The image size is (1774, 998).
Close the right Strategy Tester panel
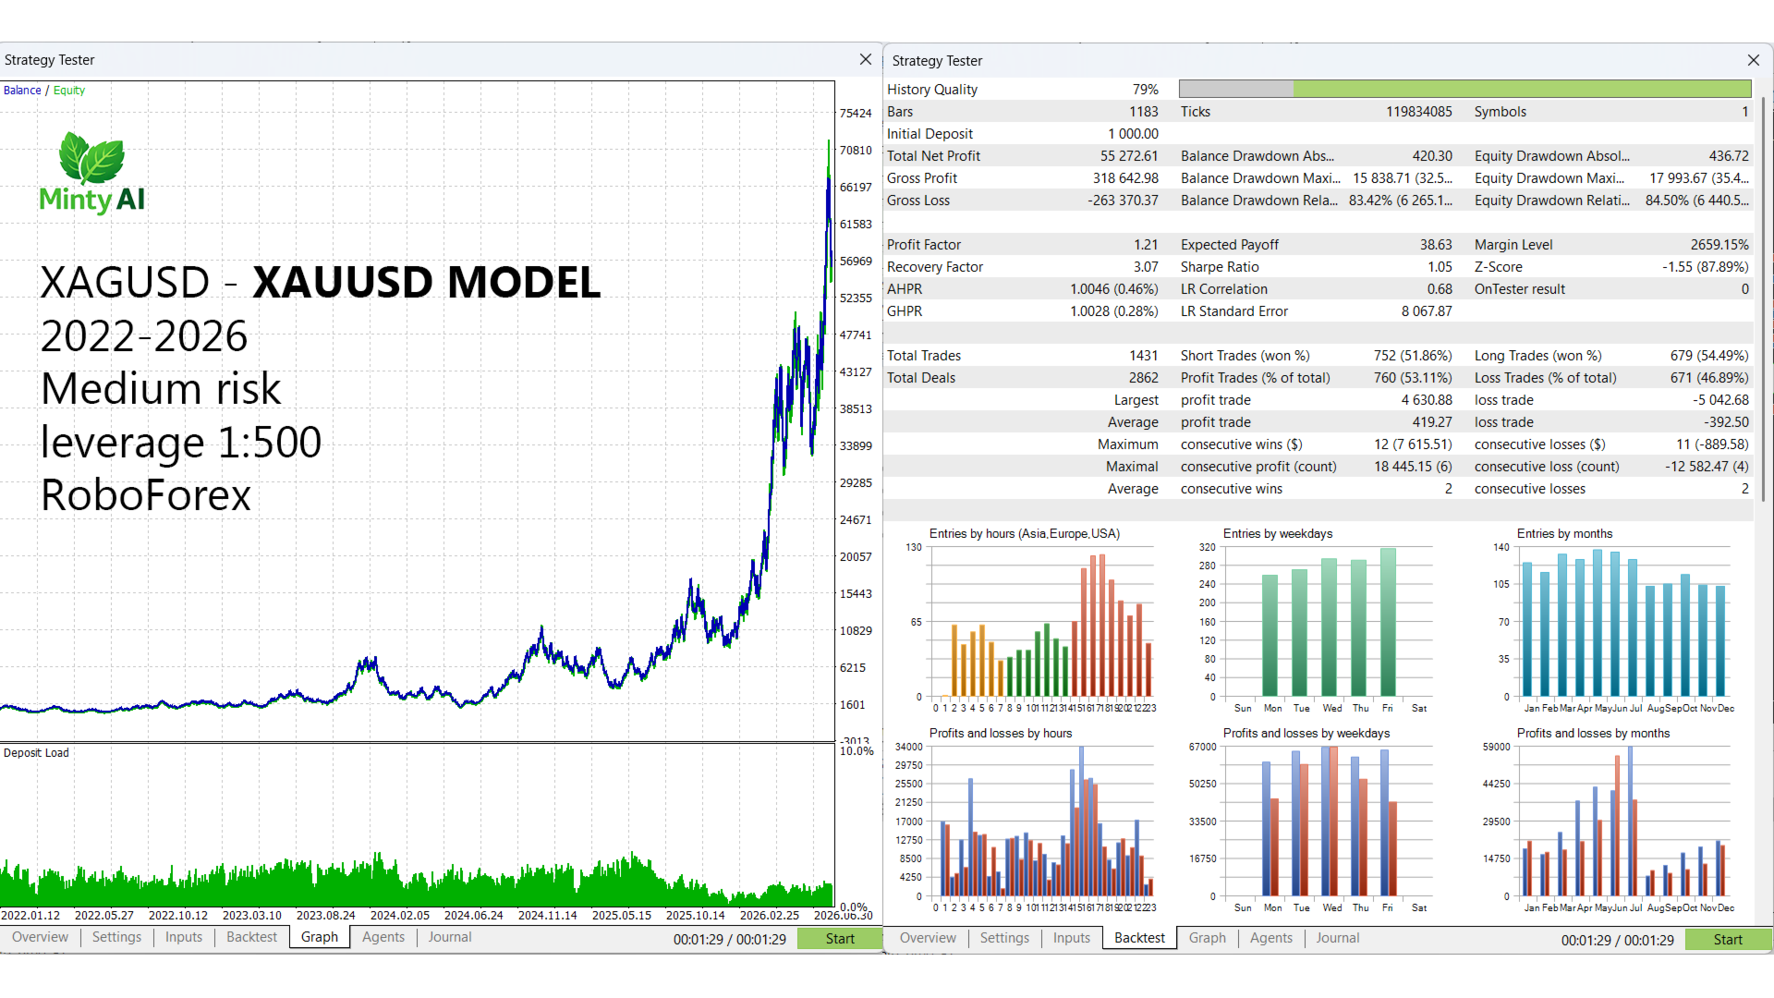point(1753,60)
